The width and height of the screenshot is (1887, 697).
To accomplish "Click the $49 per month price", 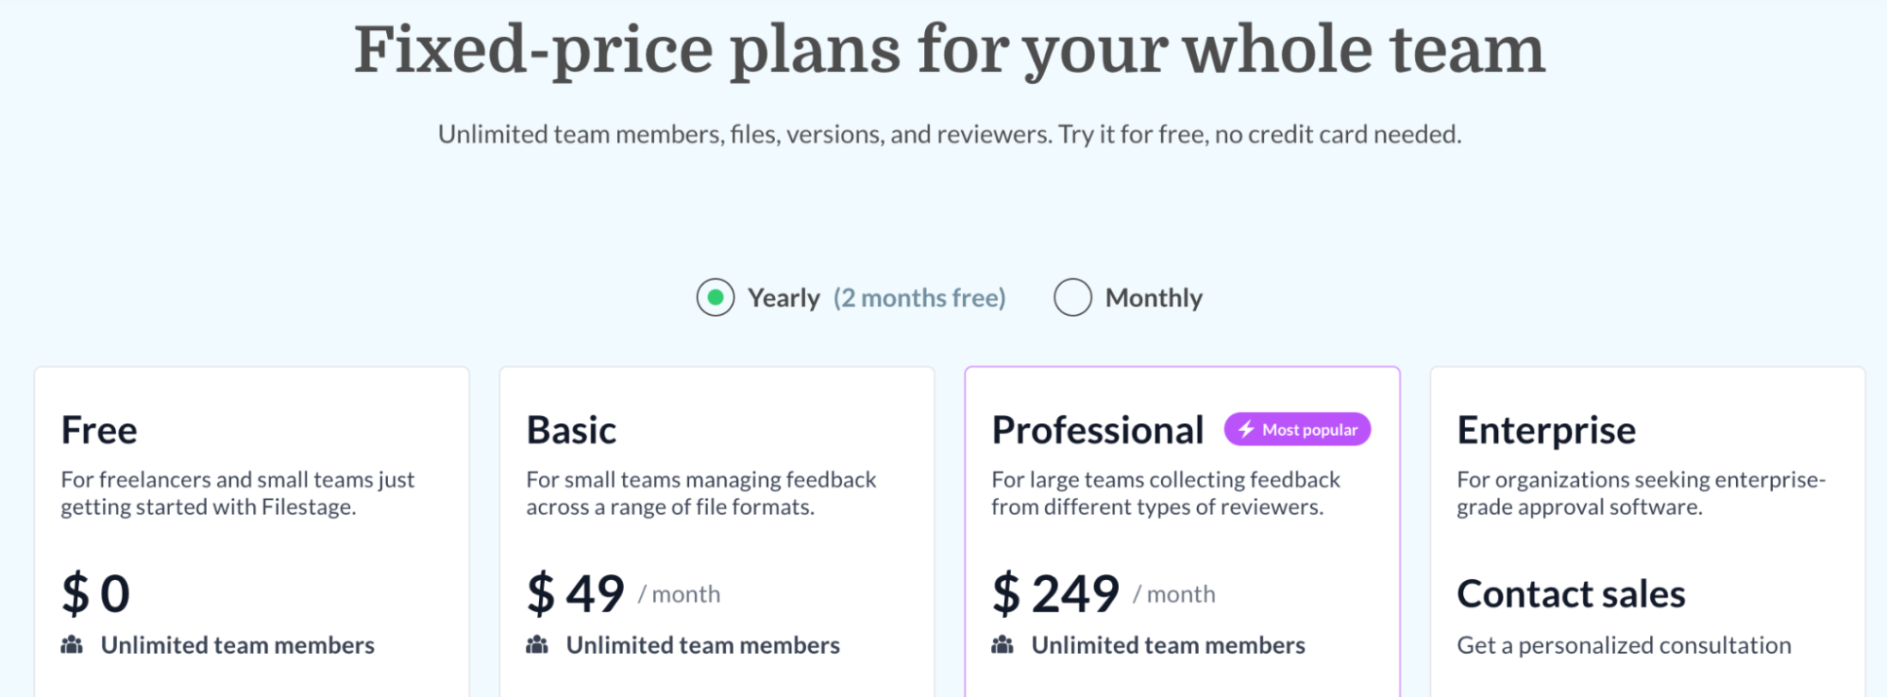I will [576, 594].
